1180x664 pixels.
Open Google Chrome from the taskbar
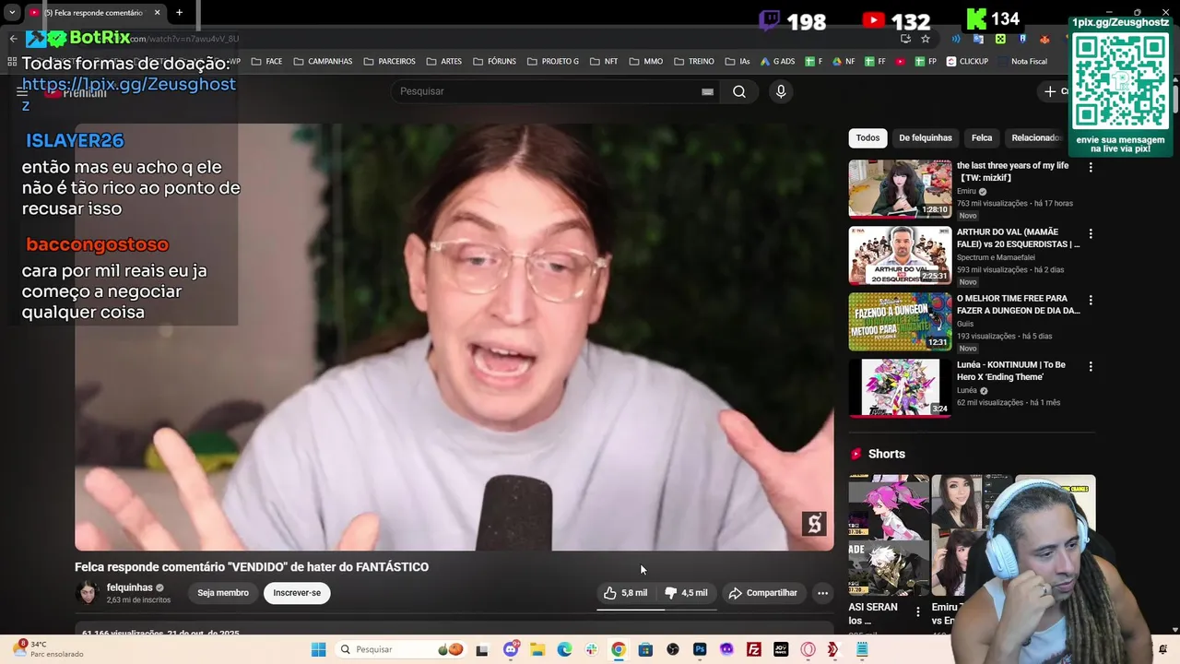click(x=618, y=649)
